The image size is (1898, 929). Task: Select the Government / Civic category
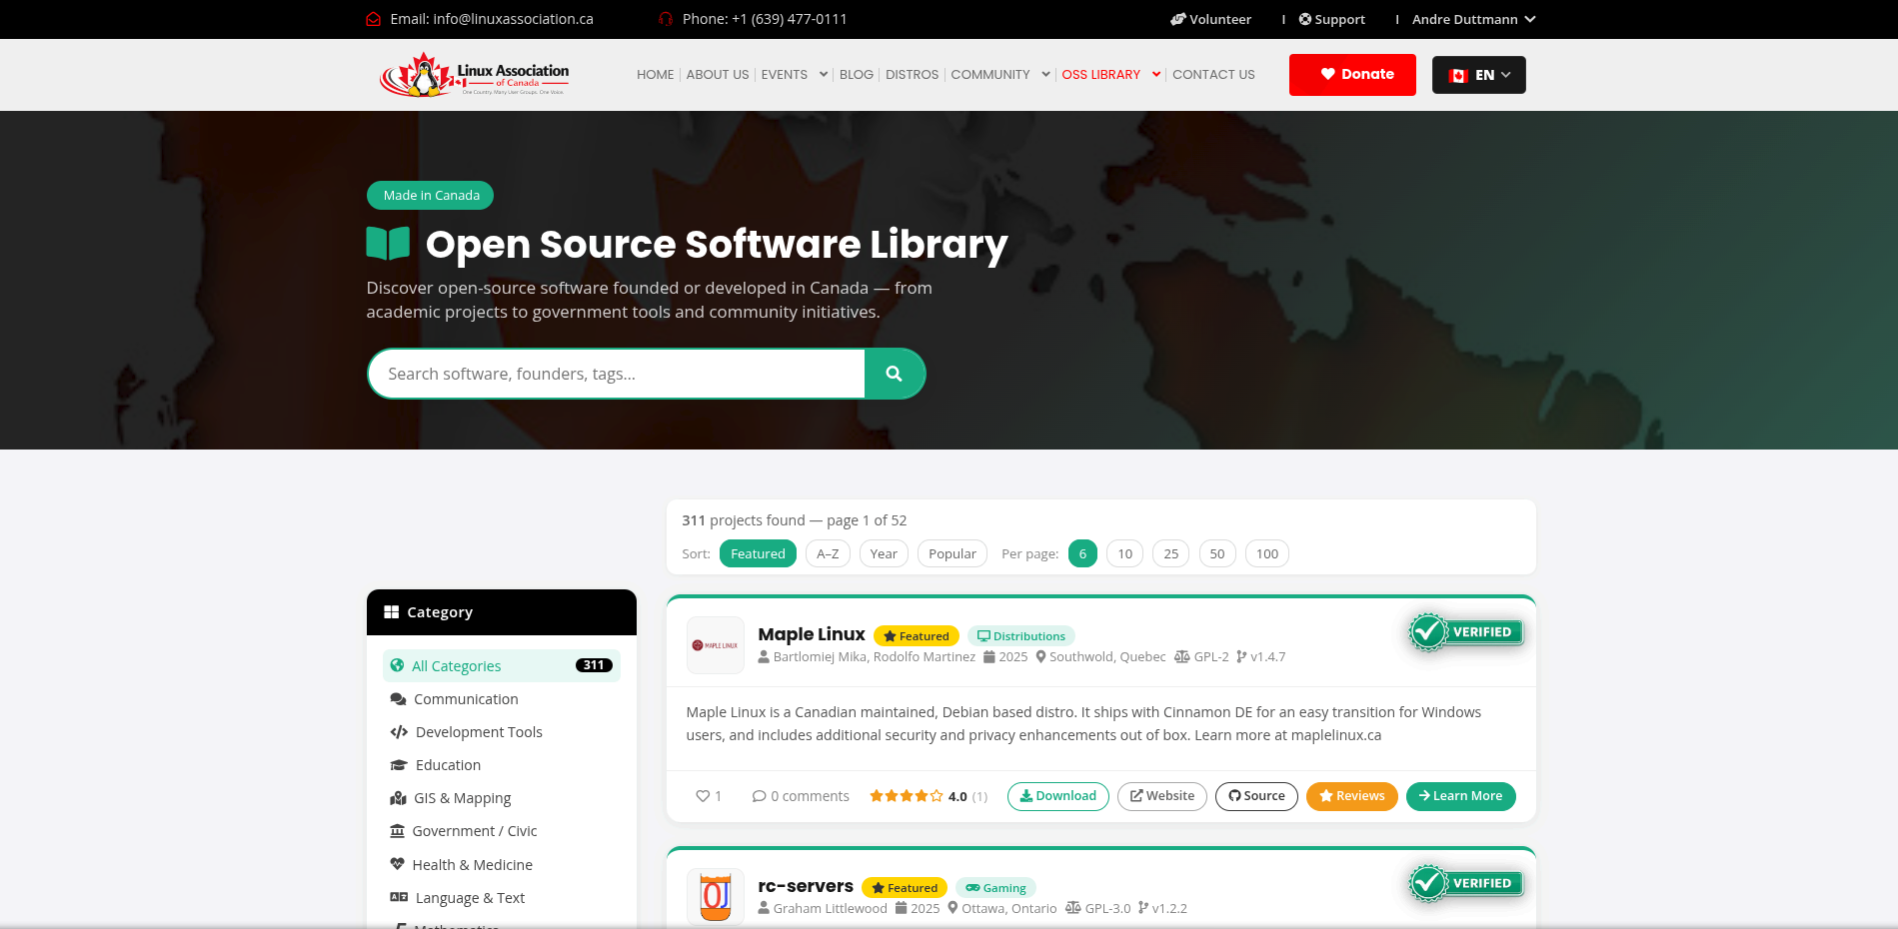tap(502, 831)
